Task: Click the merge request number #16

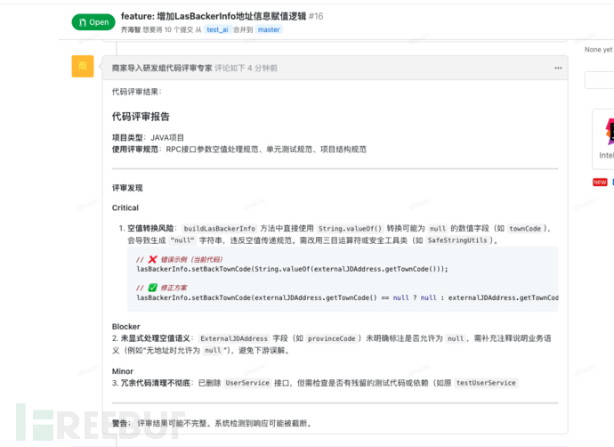Action: [316, 16]
